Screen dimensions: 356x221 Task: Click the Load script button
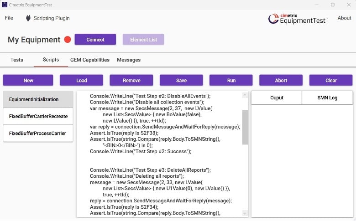(82, 80)
